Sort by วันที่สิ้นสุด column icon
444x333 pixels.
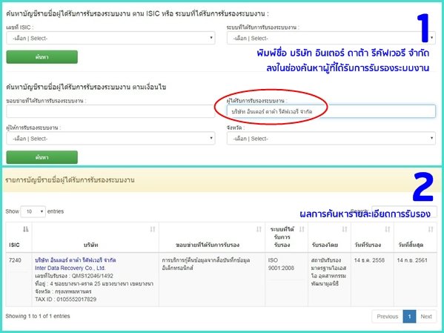(431, 229)
